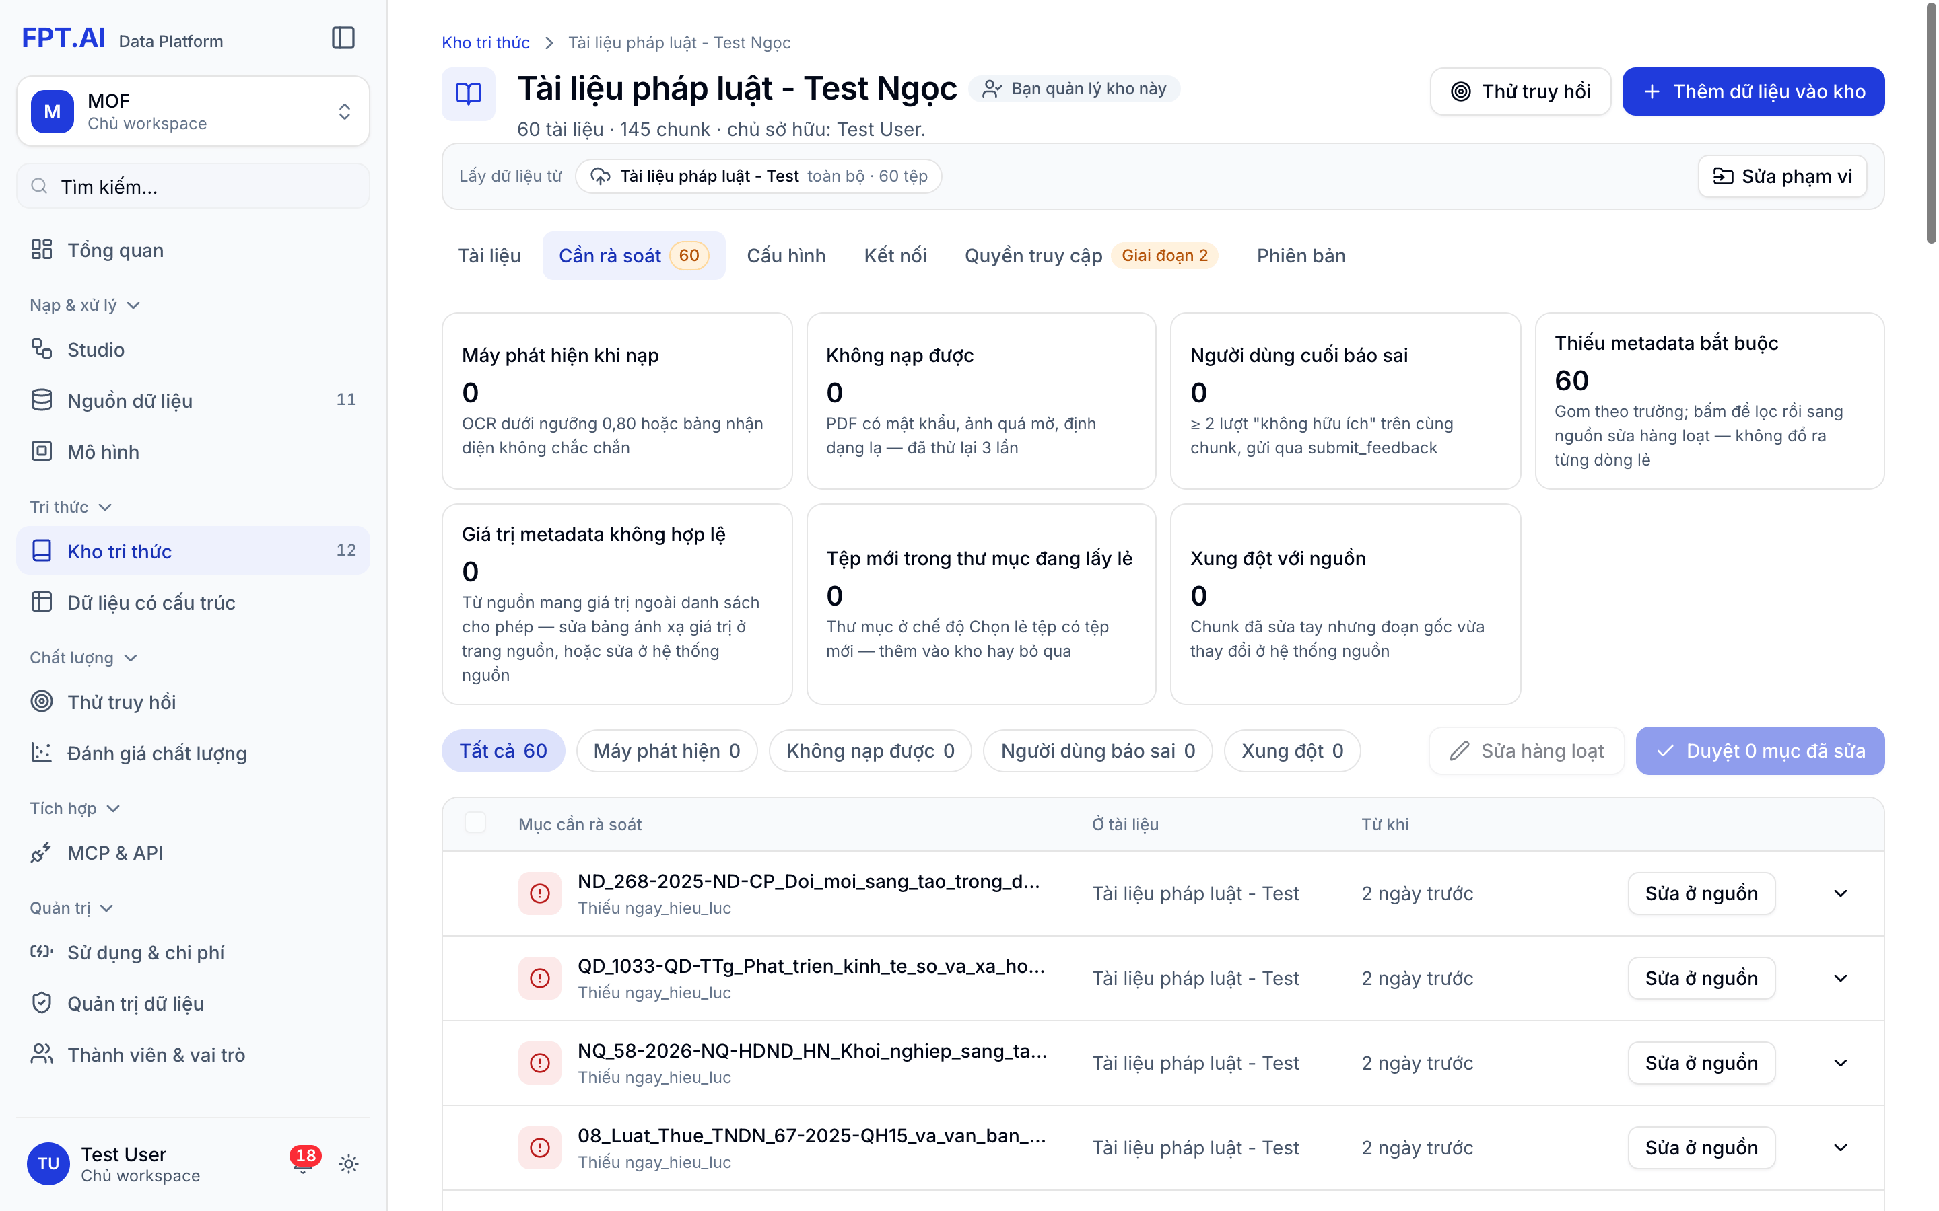Expand the 08_Luat_Thue_TNDN row chevron

tap(1841, 1148)
